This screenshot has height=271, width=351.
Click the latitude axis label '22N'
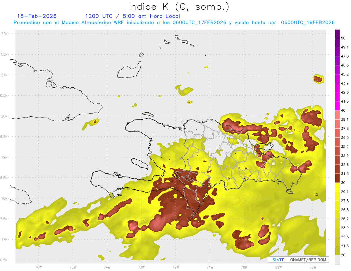coord(4,34)
